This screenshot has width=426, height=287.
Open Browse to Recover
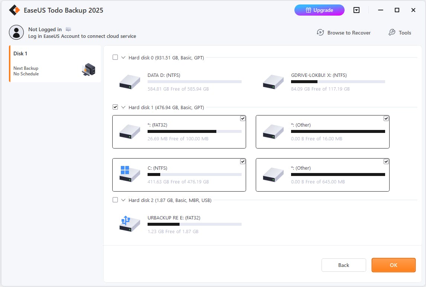(x=344, y=33)
